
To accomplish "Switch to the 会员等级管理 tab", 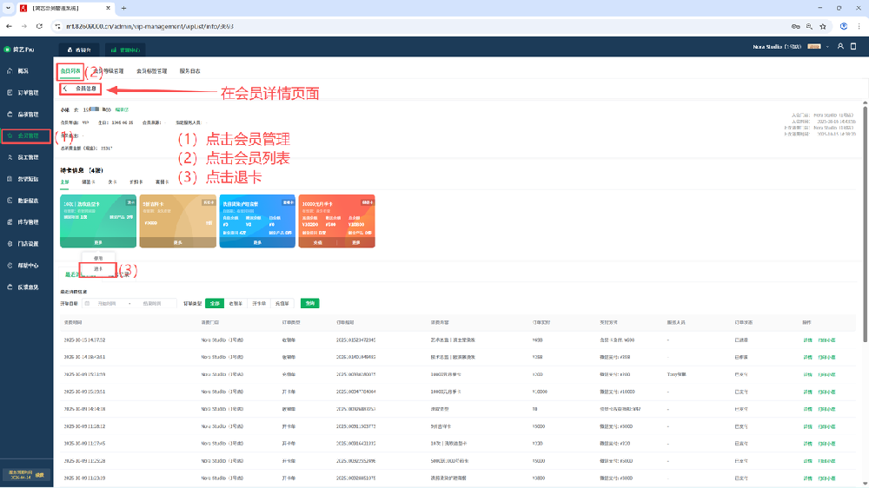I will [109, 71].
